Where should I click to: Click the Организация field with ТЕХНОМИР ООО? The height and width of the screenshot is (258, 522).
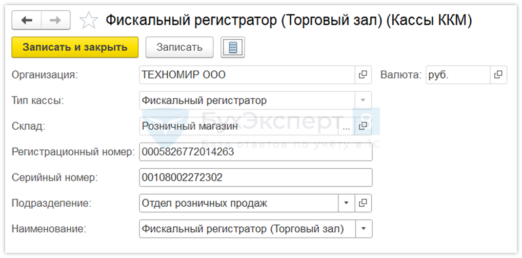[x=247, y=75]
